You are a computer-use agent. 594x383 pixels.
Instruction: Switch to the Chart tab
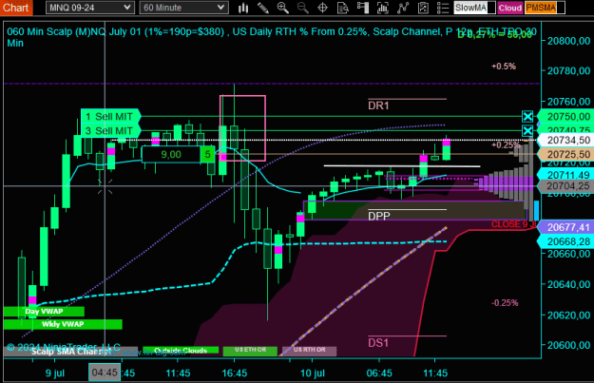pyautogui.click(x=16, y=8)
